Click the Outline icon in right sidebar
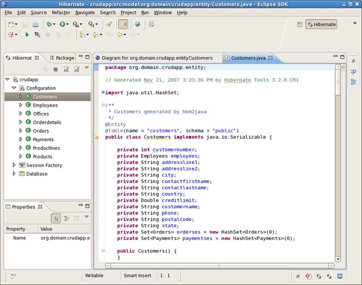The width and height of the screenshot is (362, 285). coord(353,82)
